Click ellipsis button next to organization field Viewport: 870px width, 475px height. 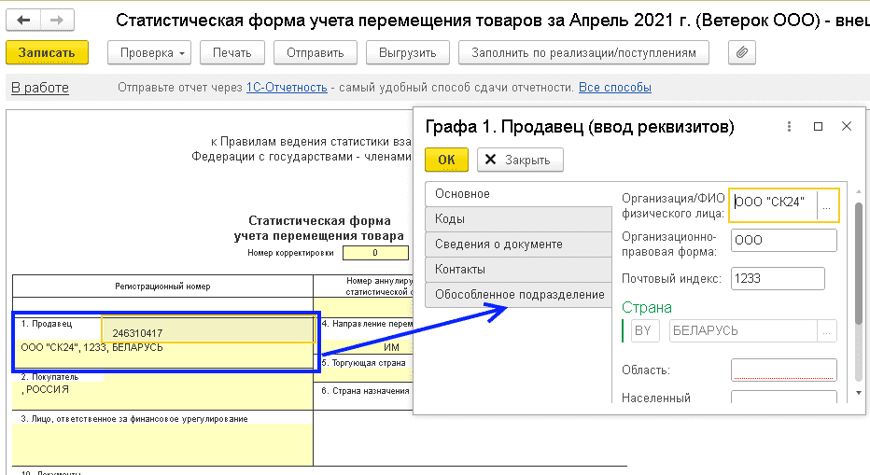(826, 204)
